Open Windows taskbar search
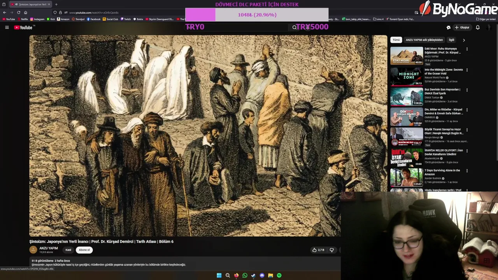Viewport: 498px width, 280px height. 228,275
